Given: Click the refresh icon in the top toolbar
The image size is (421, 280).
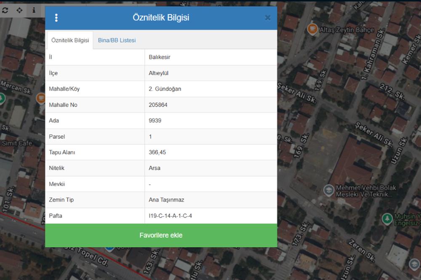Looking at the screenshot, I should pyautogui.click(x=5, y=10).
